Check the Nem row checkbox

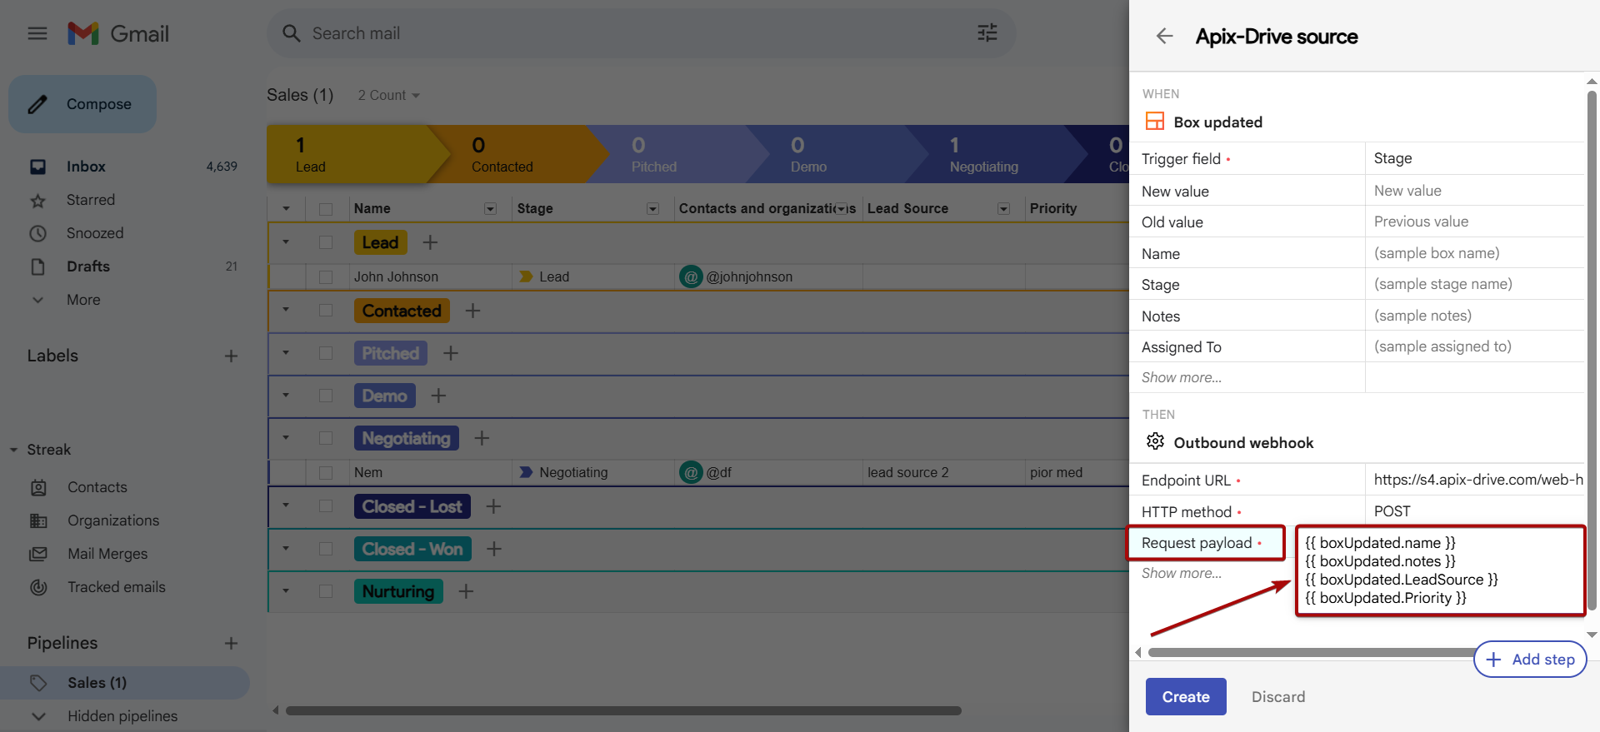pyautogui.click(x=326, y=472)
